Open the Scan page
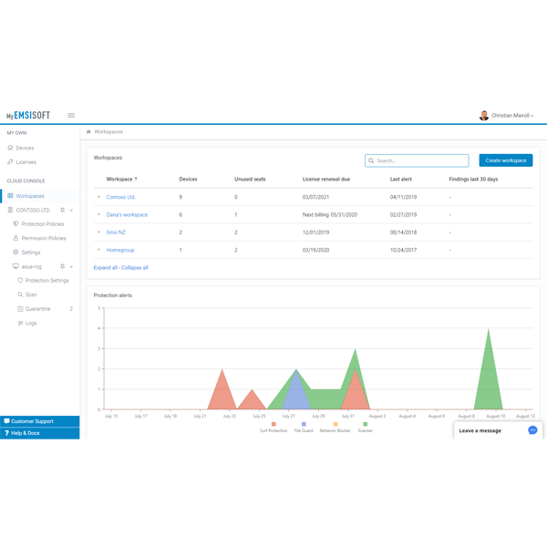Viewport: 547px width, 547px height. (31, 294)
